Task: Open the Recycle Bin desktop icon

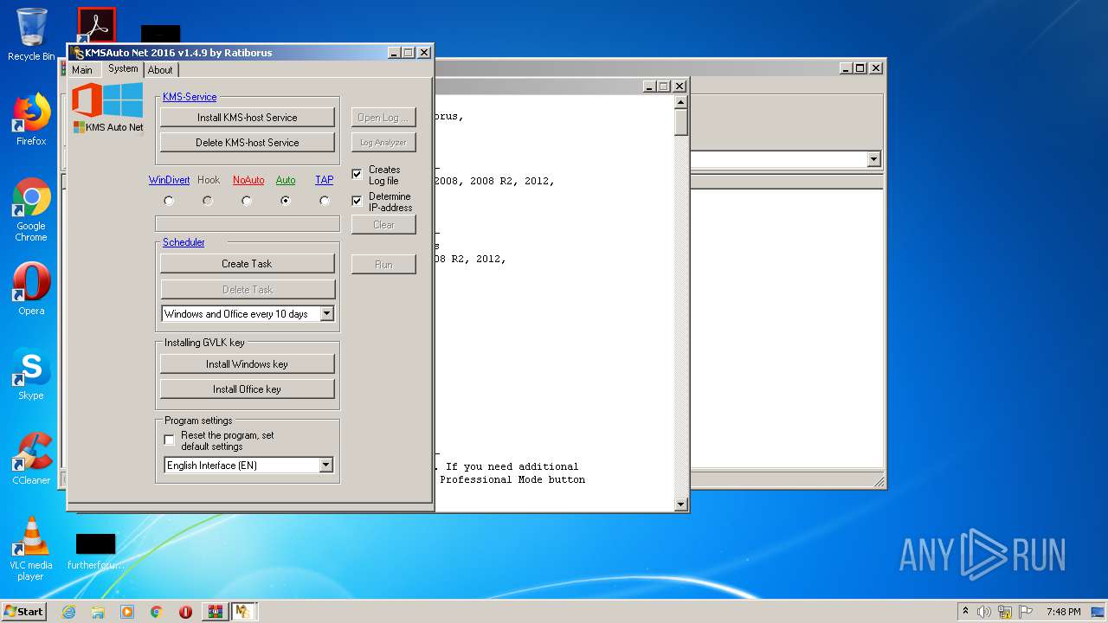Action: tap(31, 33)
